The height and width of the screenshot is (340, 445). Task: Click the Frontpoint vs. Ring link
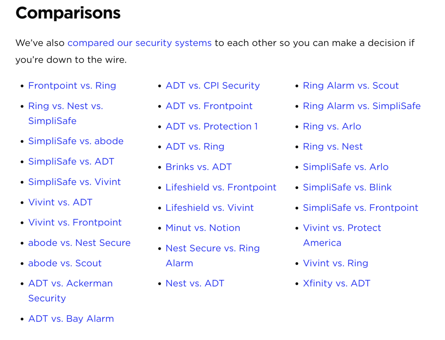click(72, 86)
